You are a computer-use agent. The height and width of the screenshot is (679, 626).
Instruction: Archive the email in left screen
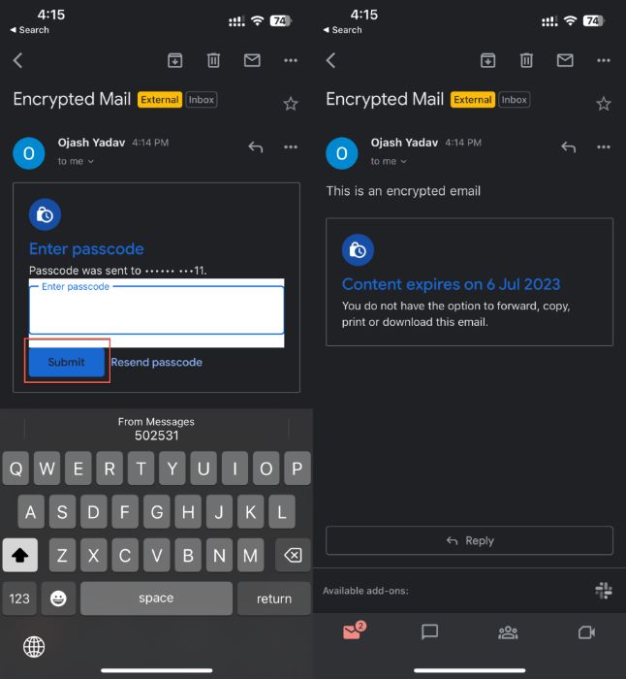tap(174, 60)
